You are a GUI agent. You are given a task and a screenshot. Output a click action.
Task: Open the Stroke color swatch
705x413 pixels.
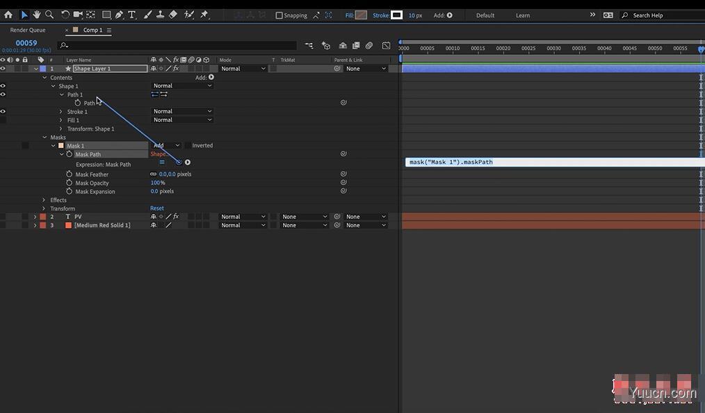coord(396,15)
